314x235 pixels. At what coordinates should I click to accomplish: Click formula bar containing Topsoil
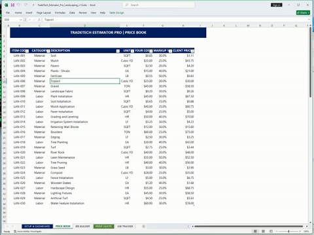pyautogui.click(x=175, y=20)
